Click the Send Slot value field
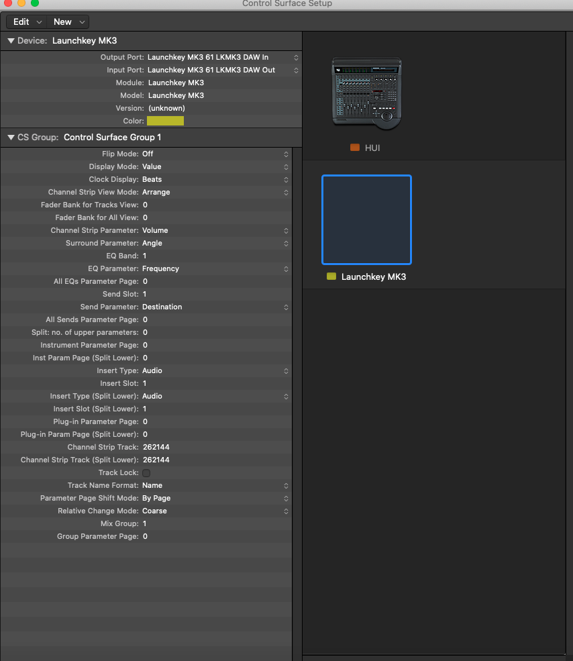Screen dimensions: 573x661 145,294
